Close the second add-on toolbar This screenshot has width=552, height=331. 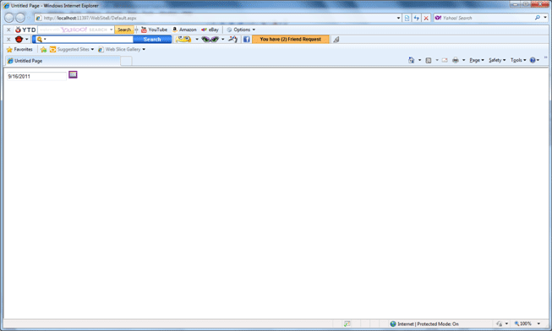(x=8, y=40)
